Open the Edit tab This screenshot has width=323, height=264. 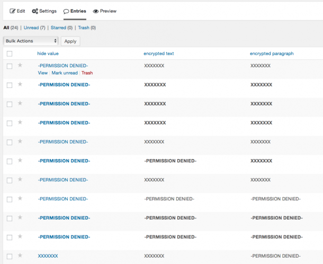tap(17, 11)
